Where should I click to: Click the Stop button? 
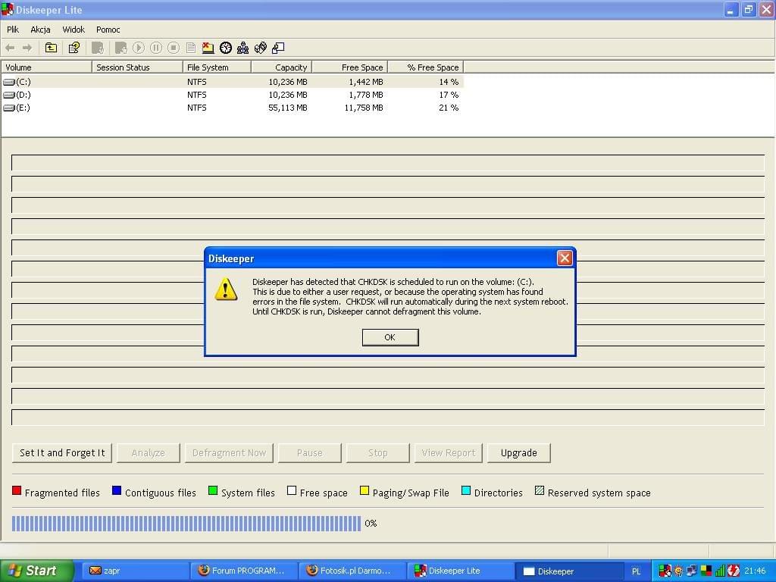pyautogui.click(x=378, y=453)
